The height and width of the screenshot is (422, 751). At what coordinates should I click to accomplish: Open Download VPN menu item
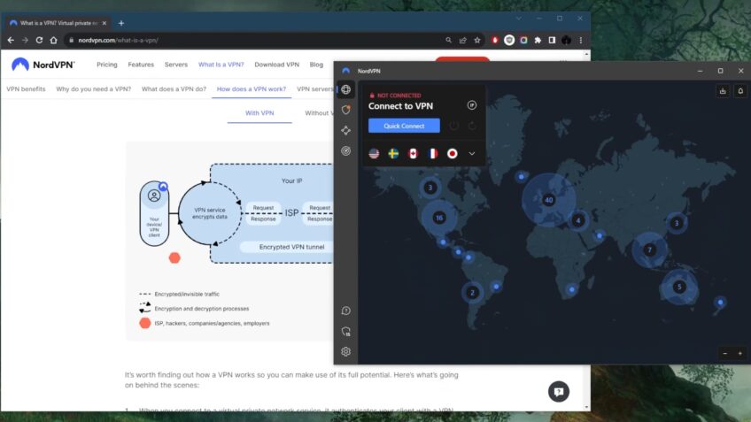click(277, 65)
